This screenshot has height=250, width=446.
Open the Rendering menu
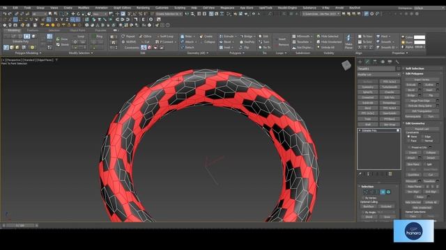143,8
